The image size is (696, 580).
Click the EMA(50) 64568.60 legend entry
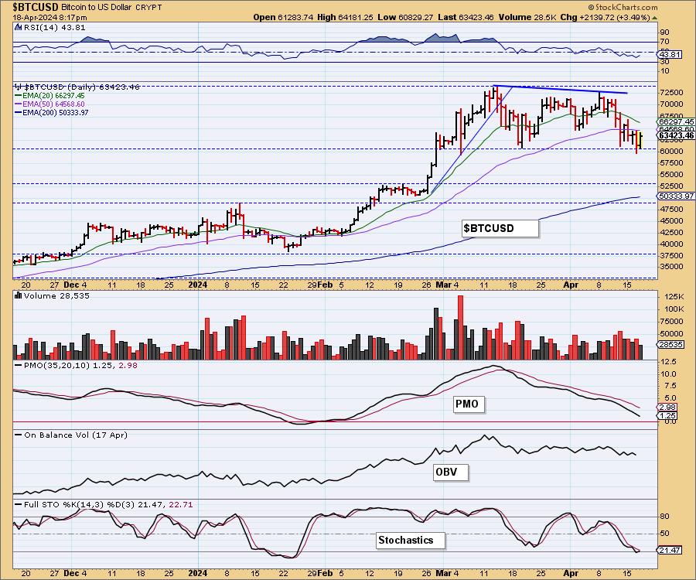[53, 104]
